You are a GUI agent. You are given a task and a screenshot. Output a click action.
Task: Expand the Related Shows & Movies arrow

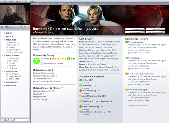[62, 88]
